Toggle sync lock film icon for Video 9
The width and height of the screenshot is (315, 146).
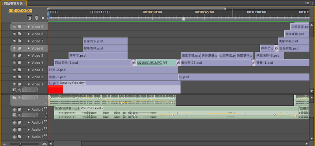[19, 27]
